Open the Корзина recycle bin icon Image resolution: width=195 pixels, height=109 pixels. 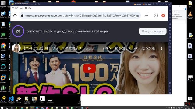tap(3, 25)
